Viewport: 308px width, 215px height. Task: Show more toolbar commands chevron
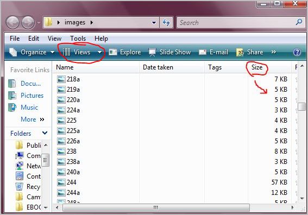tap(274, 52)
